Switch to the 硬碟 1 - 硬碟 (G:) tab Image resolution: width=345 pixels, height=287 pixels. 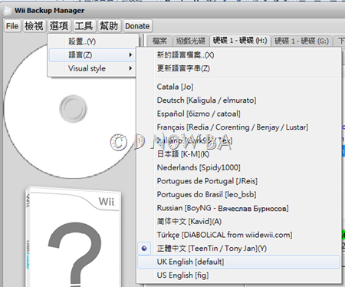302,41
